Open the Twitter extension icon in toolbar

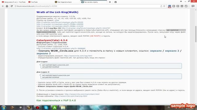click(x=186, y=6)
